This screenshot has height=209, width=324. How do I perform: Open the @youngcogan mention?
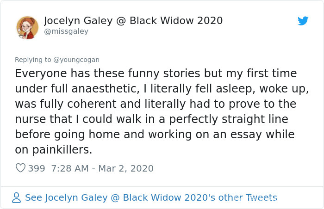point(76,60)
